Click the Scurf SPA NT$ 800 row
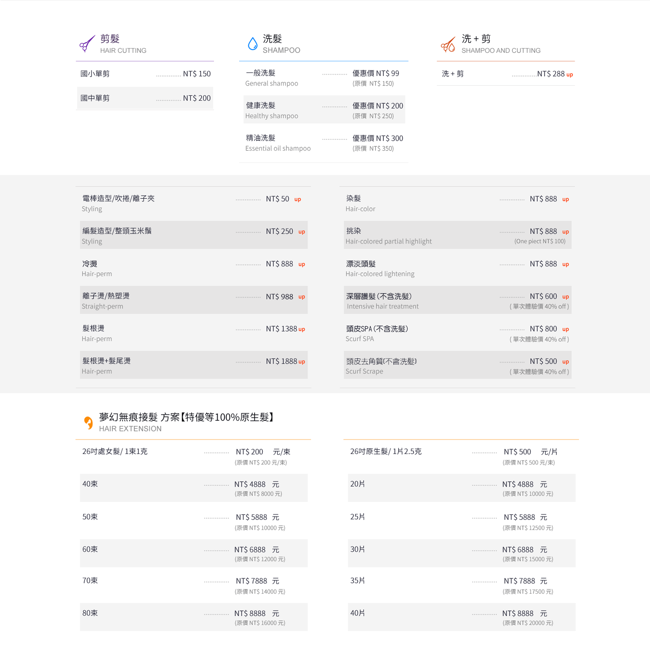Screen dimensions: 650x670 457,333
